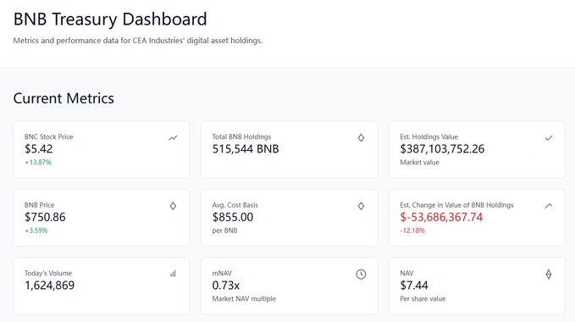
Task: Click the $5.42 stock price value
Action: click(38, 149)
